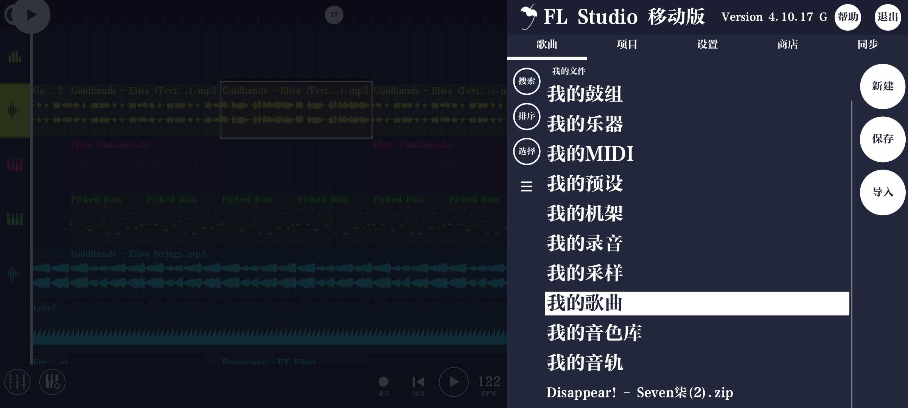The height and width of the screenshot is (408, 908).
Task: Open the 我的鼓组 folder
Action: click(697, 94)
